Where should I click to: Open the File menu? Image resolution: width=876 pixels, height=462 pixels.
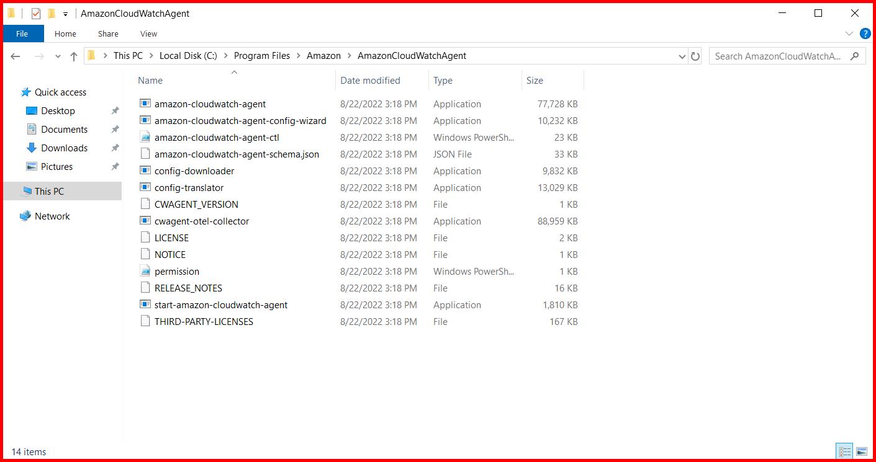pyautogui.click(x=23, y=33)
